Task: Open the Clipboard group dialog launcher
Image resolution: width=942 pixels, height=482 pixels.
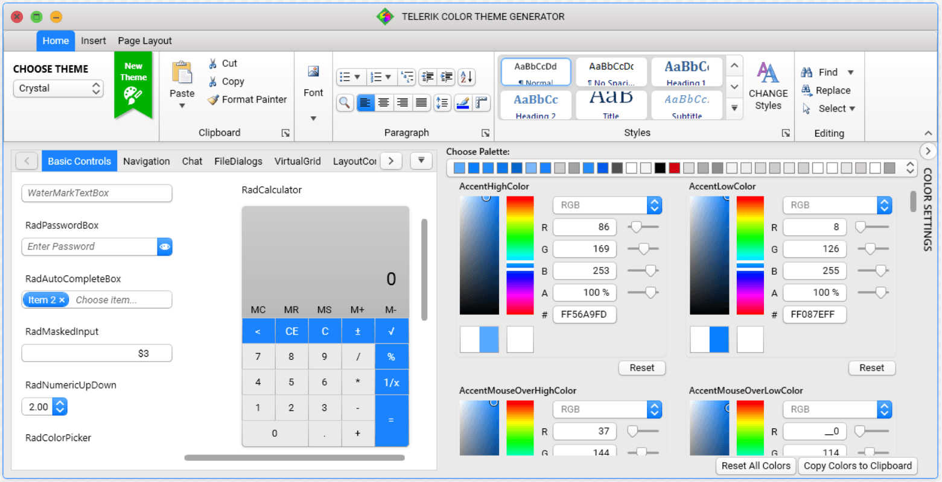Action: pyautogui.click(x=285, y=133)
